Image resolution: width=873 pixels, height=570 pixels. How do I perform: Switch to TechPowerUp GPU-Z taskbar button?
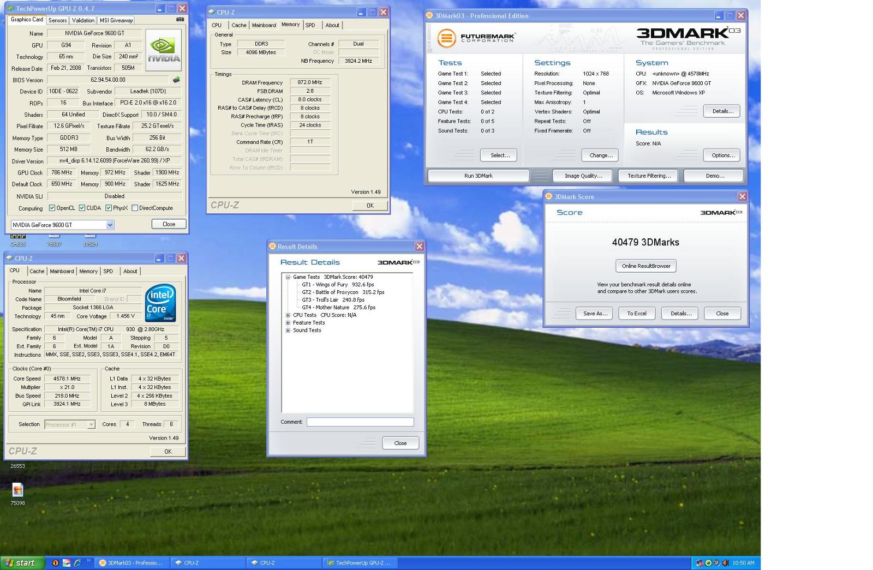(x=360, y=563)
